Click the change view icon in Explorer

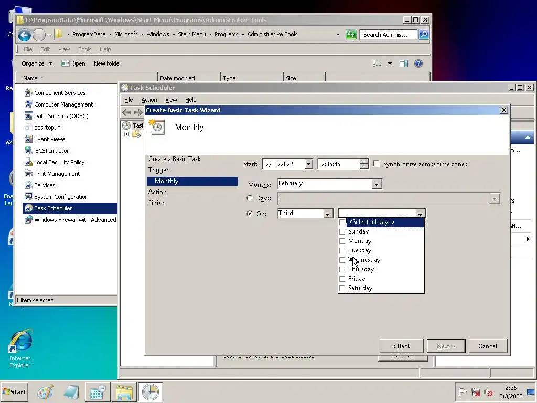(x=377, y=63)
